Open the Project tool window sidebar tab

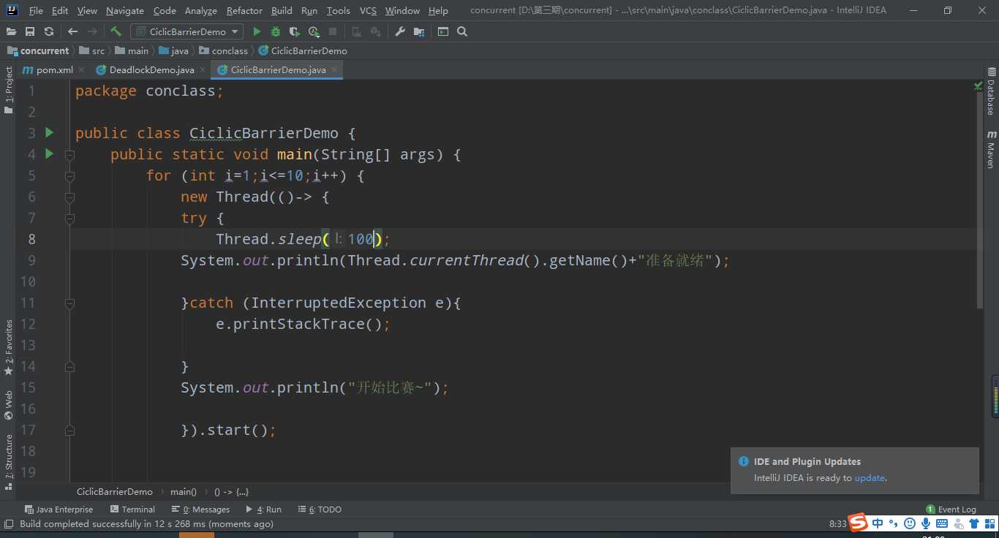point(9,90)
